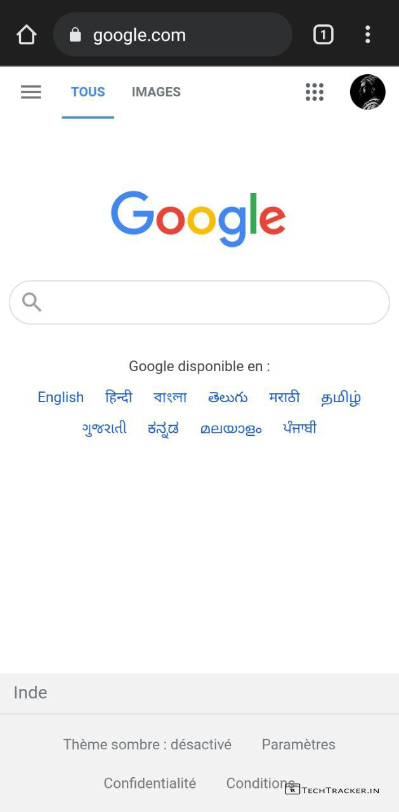Select the TOUS tab
399x812 pixels.
[88, 92]
